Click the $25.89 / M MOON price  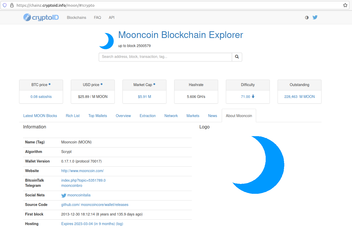pyautogui.click(x=93, y=97)
